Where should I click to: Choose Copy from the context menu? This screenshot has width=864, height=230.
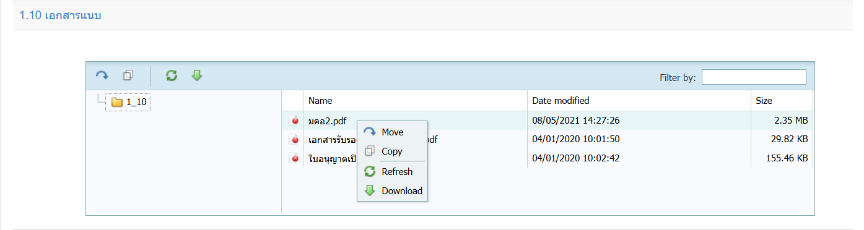(x=392, y=151)
